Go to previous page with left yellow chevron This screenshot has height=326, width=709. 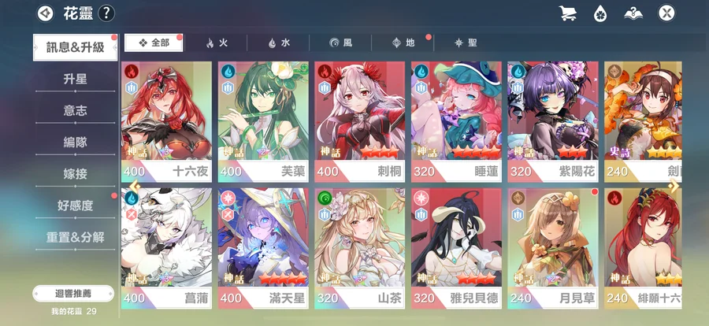point(134,186)
